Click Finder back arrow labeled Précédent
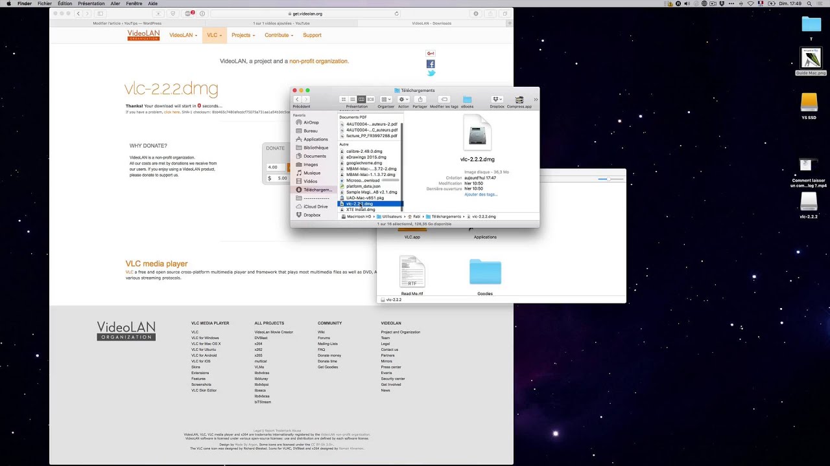This screenshot has width=830, height=466. [x=298, y=99]
